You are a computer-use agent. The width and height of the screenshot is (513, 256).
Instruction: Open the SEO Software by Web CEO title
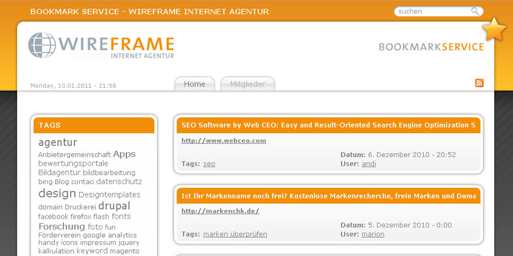tap(328, 125)
